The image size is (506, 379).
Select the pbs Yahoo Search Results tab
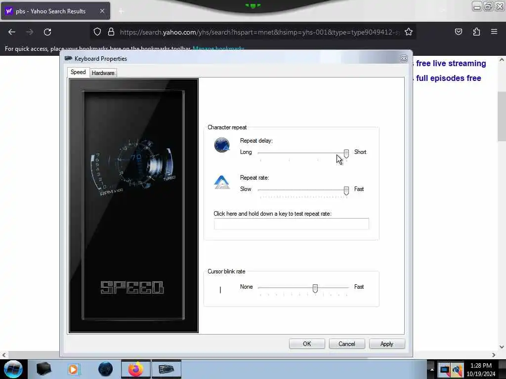click(55, 11)
